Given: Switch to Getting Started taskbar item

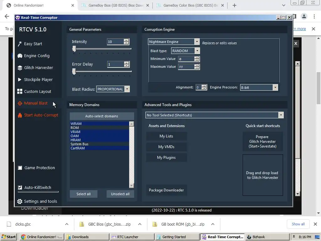Looking at the screenshot, I should coord(177,237).
